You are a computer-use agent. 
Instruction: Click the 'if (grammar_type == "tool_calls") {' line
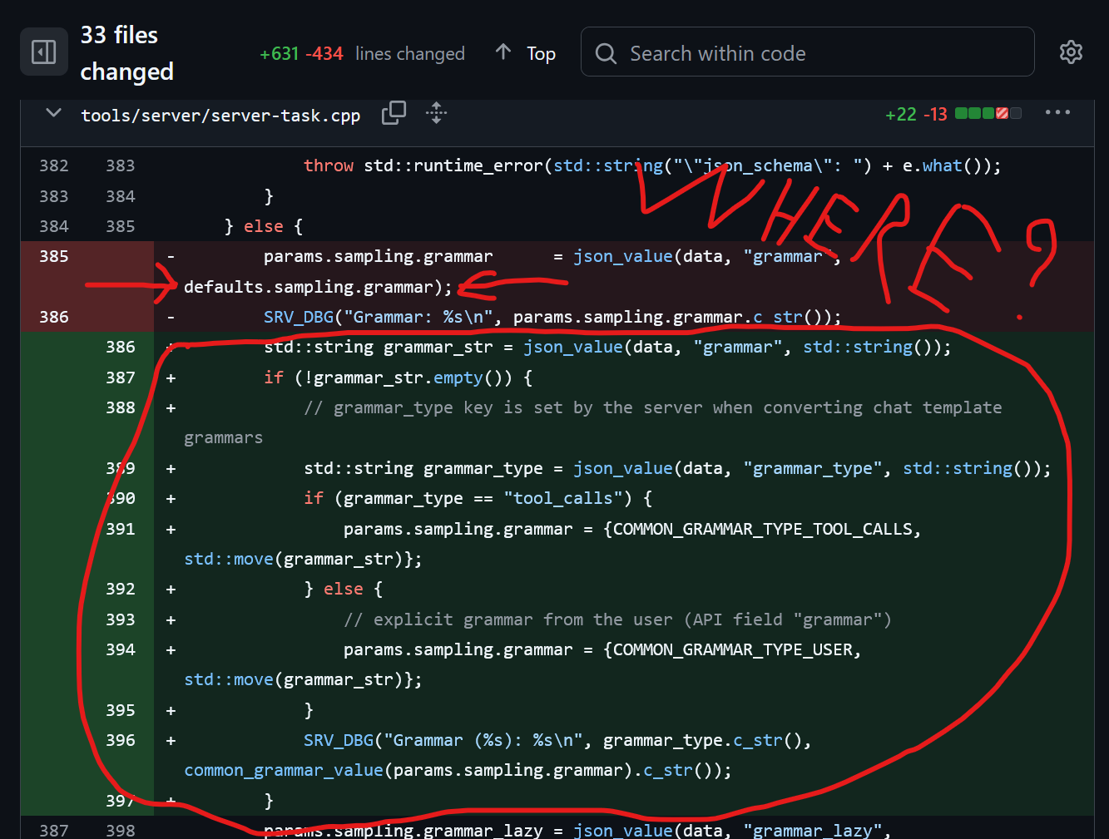coord(478,498)
